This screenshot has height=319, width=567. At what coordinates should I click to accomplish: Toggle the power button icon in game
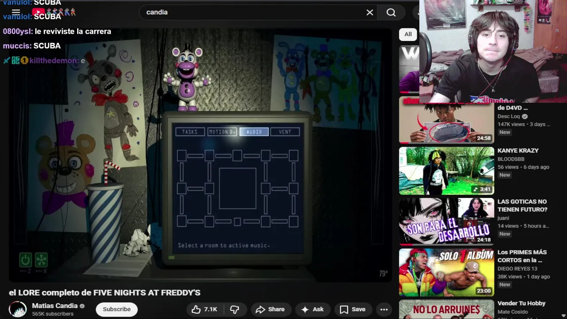25,260
